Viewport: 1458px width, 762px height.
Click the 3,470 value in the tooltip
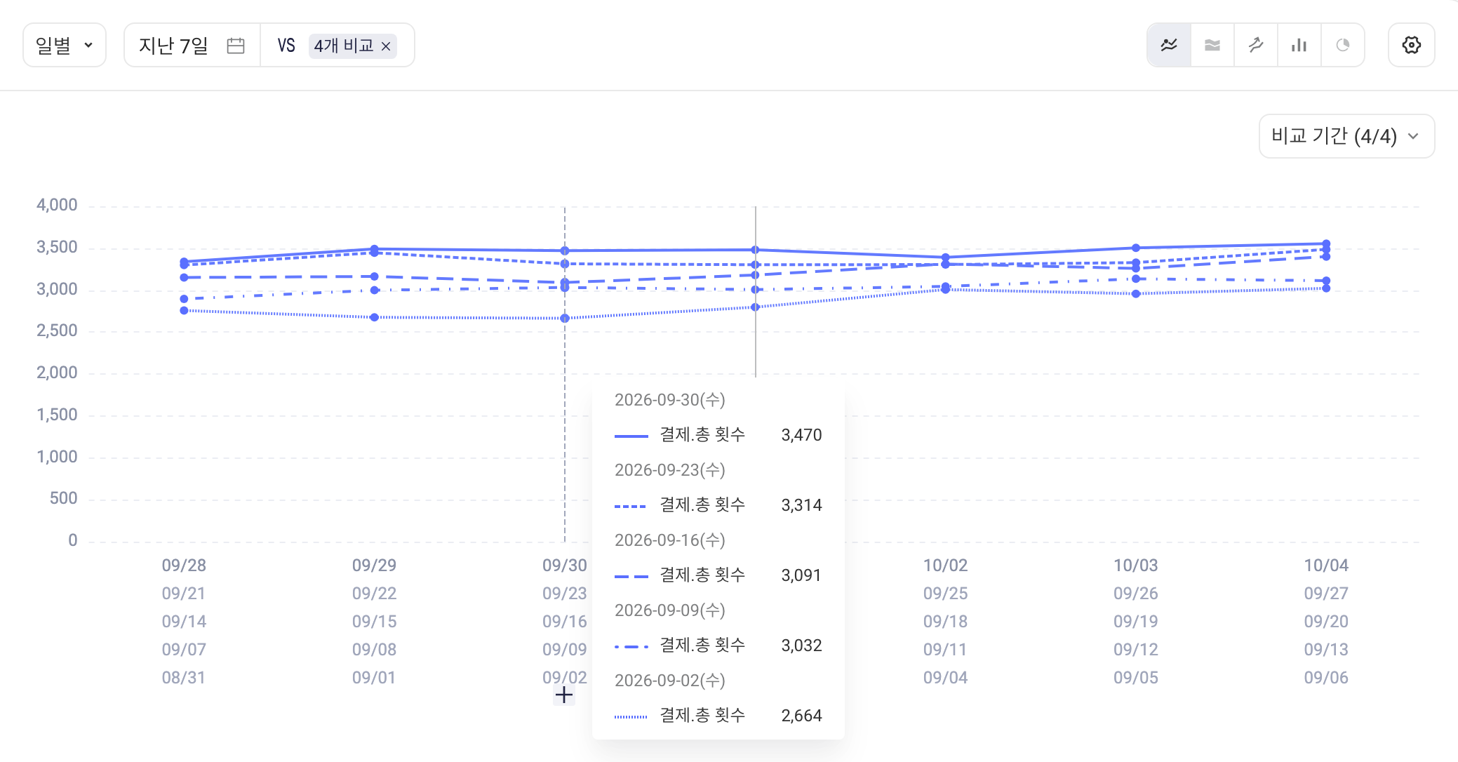(801, 435)
